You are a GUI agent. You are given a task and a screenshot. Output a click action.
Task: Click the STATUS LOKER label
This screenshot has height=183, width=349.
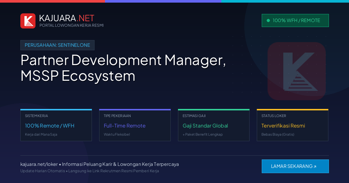[274, 116]
